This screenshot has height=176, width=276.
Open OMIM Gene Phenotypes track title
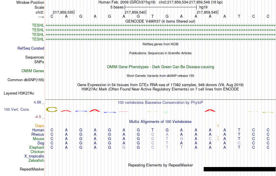[x=161, y=67]
